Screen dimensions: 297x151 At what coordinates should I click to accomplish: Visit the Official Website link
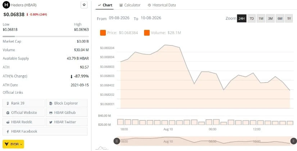(23, 112)
